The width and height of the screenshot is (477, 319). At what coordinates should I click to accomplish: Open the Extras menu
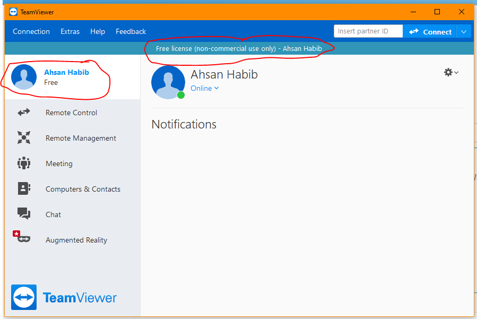(70, 31)
